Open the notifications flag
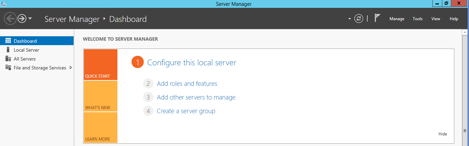469x146 pixels. pyautogui.click(x=377, y=18)
